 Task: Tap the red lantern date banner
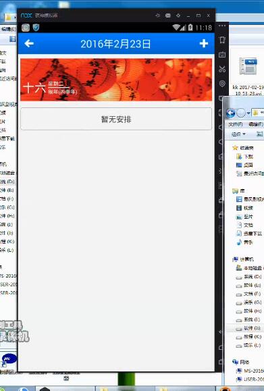(116, 80)
